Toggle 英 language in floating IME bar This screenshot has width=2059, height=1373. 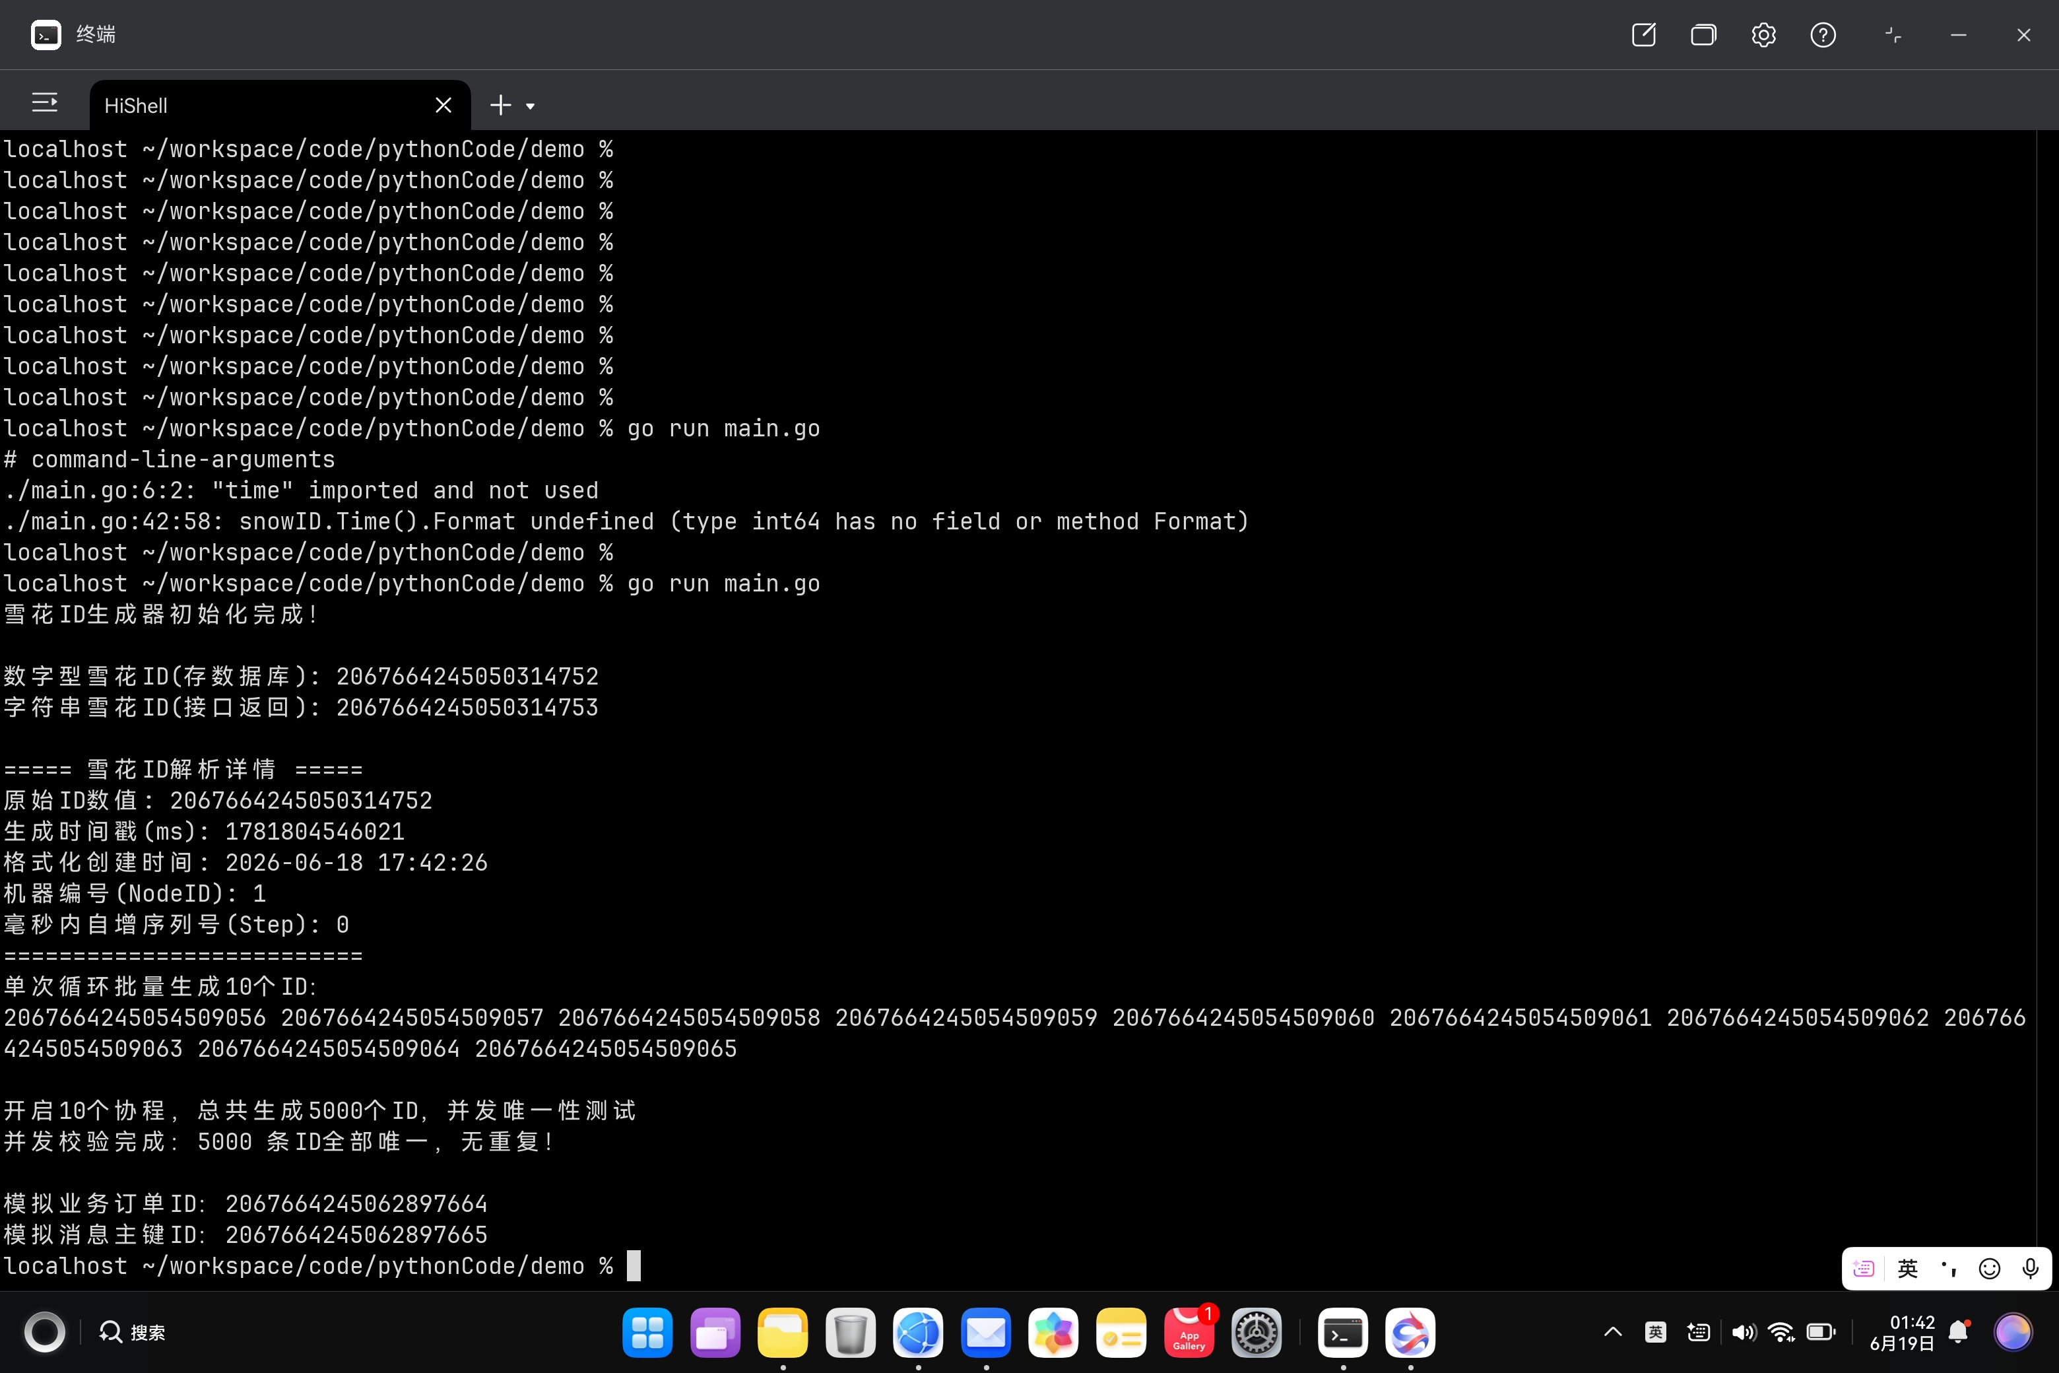tap(1908, 1269)
